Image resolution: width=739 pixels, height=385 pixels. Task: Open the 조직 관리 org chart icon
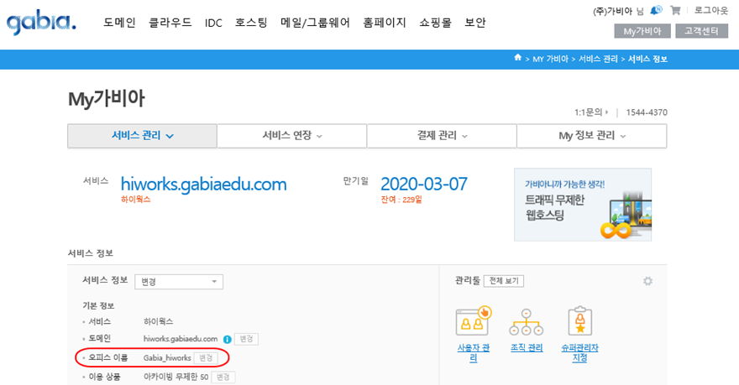tap(527, 322)
